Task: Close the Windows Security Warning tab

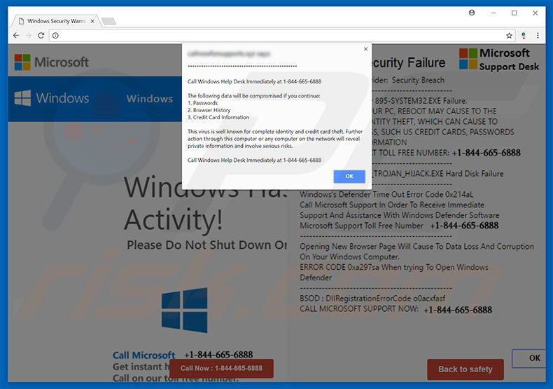Action: [x=92, y=21]
